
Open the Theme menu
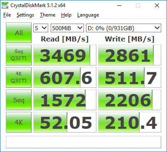pyautogui.click(x=47, y=15)
